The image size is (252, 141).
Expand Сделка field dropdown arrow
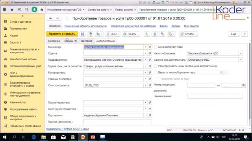pyautogui.click(x=145, y=53)
